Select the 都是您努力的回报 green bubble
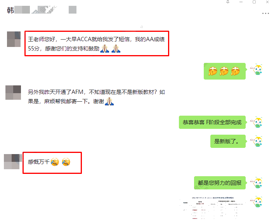The height and width of the screenshot is (222, 274). (x=220, y=183)
